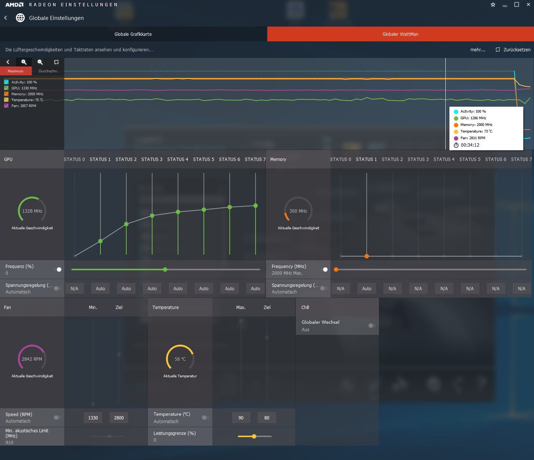Select the Globaler WattMan tab
This screenshot has height=460, width=534.
[x=400, y=34]
